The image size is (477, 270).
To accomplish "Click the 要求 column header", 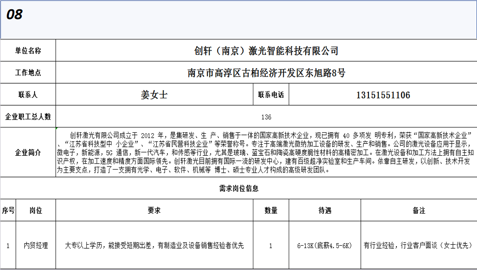I will coord(154,210).
